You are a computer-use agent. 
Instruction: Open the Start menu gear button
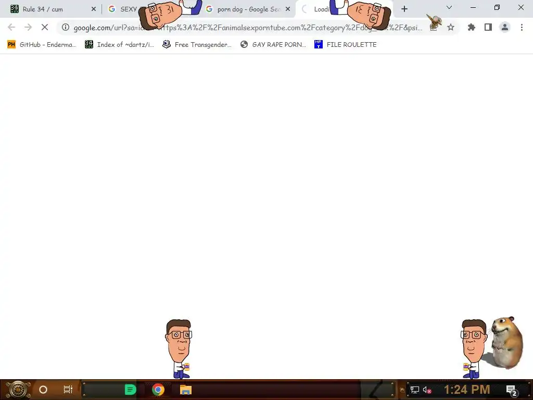click(18, 390)
